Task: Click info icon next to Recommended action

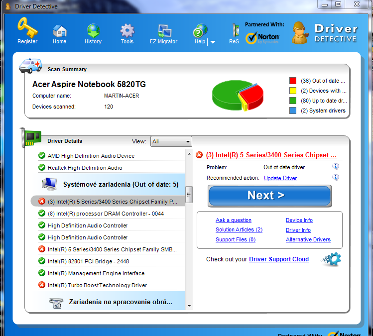Action: 336,178
